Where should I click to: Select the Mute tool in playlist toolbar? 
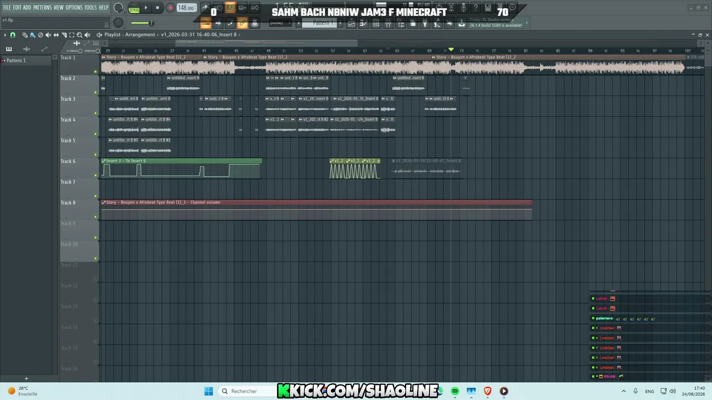48,35
